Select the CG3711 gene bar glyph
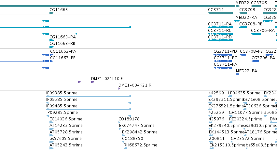 pos(220,13)
